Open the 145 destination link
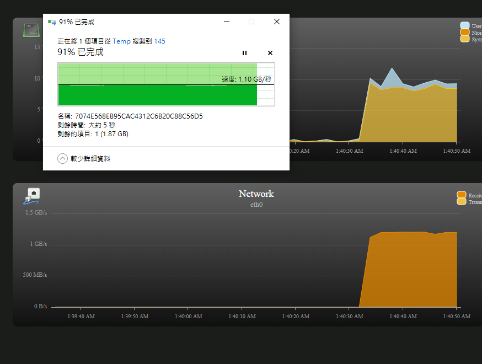 (x=159, y=41)
